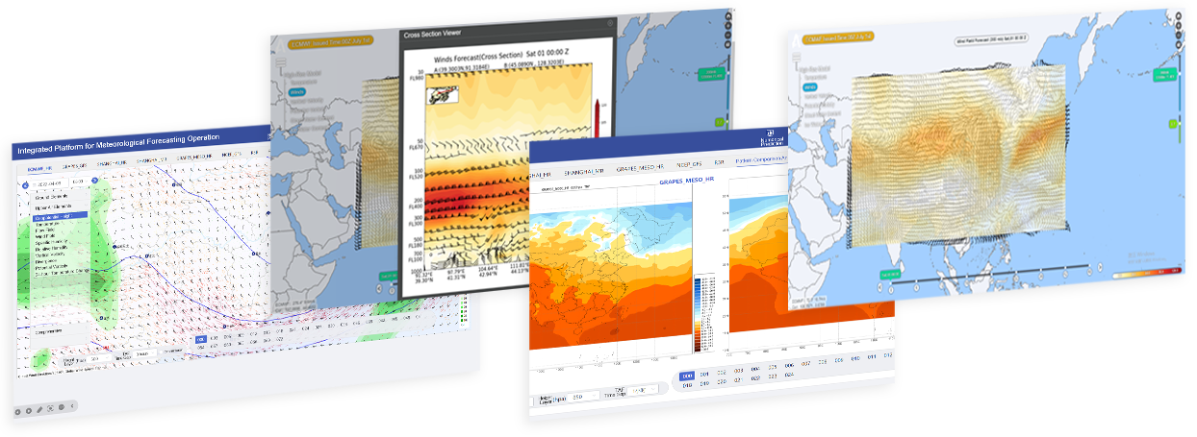The height and width of the screenshot is (437, 1197).
Task: Choose the highlighted blue element list entry
Action: coord(60,216)
